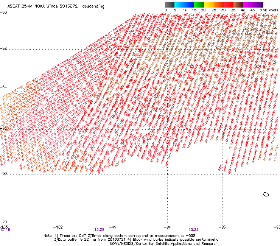Click the small island outline on map
Viewport: 280px width, 246px height.
[x=266, y=194]
